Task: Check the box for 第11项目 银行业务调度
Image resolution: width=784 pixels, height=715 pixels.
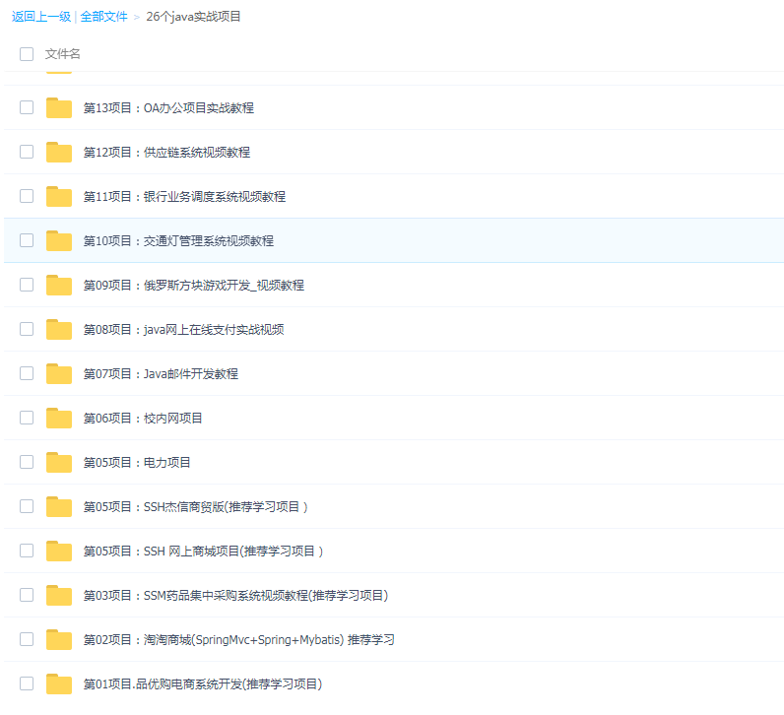Action: click(27, 196)
